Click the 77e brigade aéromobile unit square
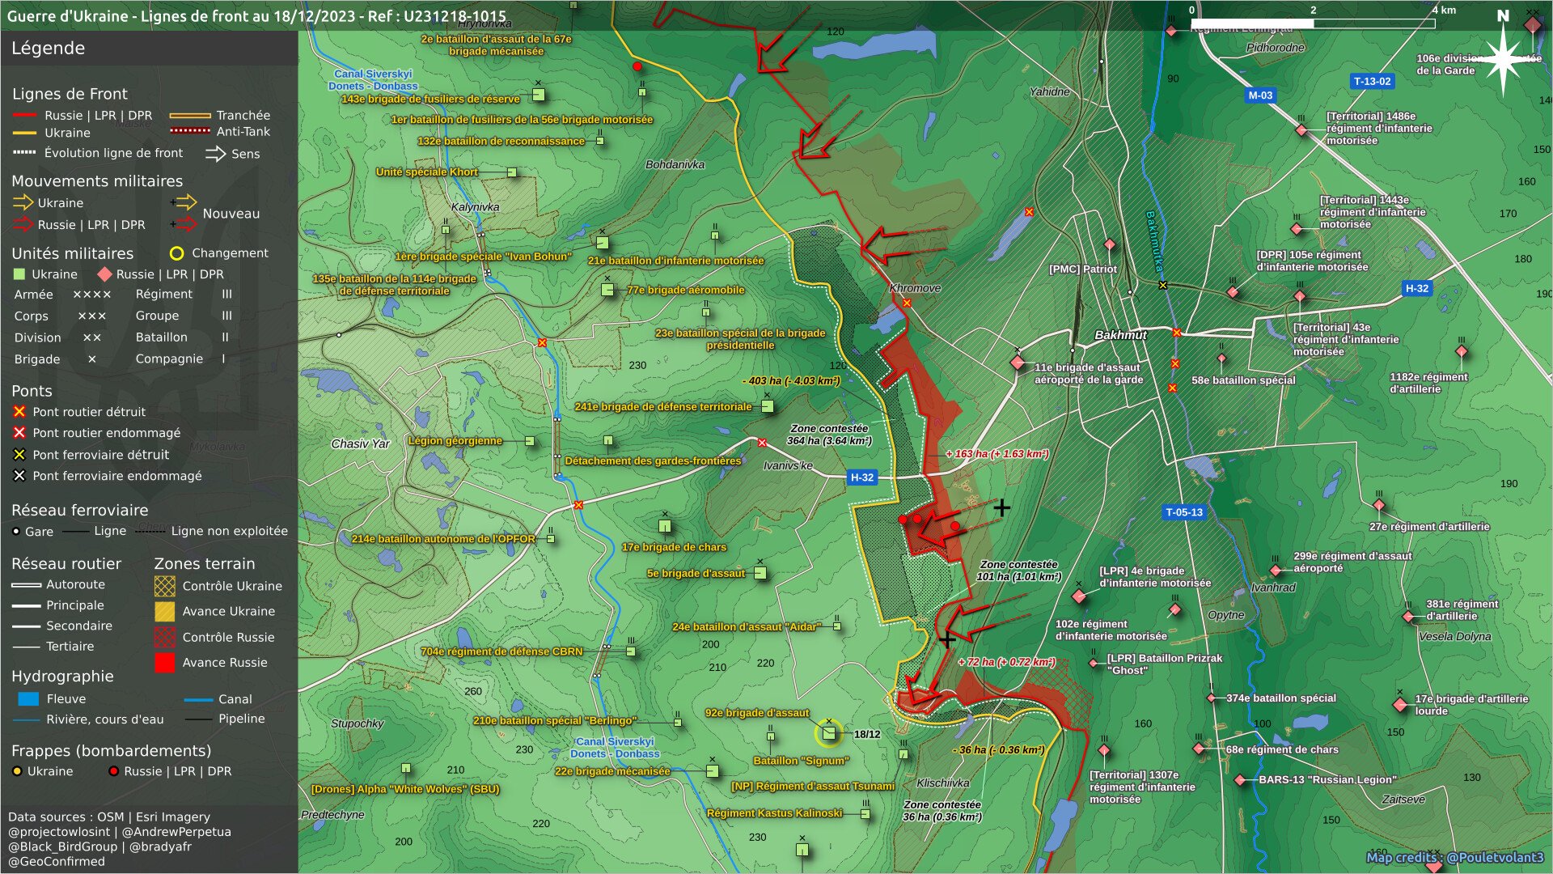The image size is (1553, 874). click(x=607, y=290)
